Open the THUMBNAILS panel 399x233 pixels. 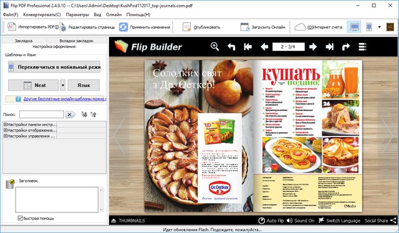click(x=128, y=221)
